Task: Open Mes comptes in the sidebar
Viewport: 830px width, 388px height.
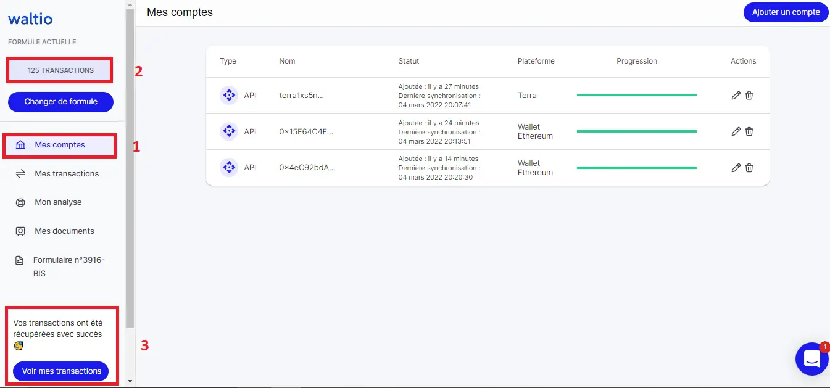Action: [x=60, y=145]
